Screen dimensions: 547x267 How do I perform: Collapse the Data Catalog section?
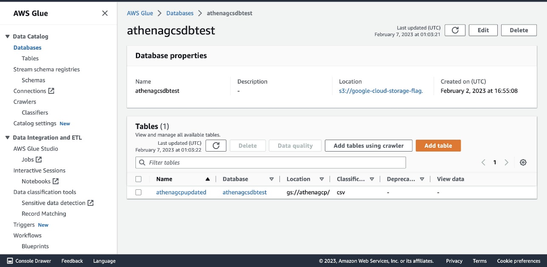pyautogui.click(x=8, y=37)
